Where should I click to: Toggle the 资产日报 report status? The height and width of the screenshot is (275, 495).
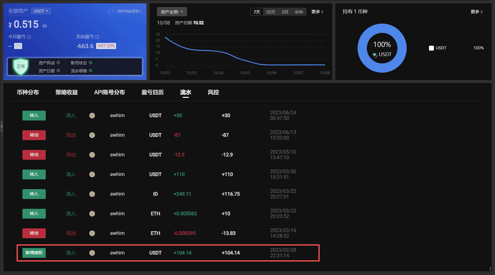click(58, 71)
